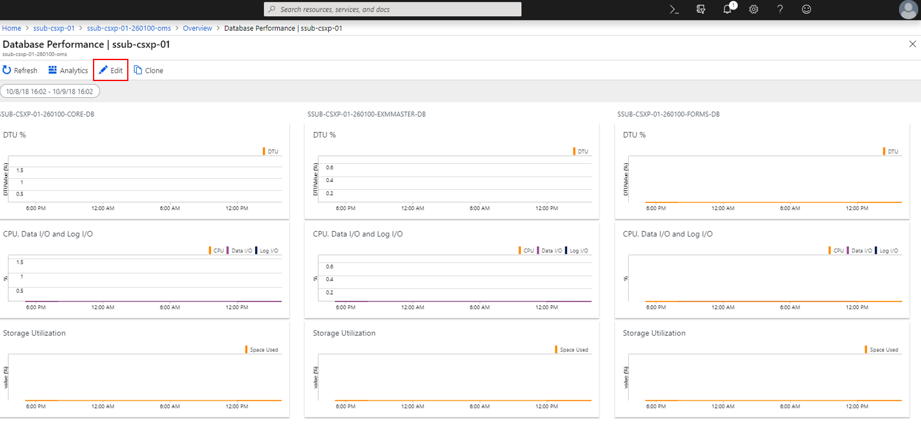The image size is (921, 425).
Task: Click the Home breadcrumb link
Action: tap(11, 28)
